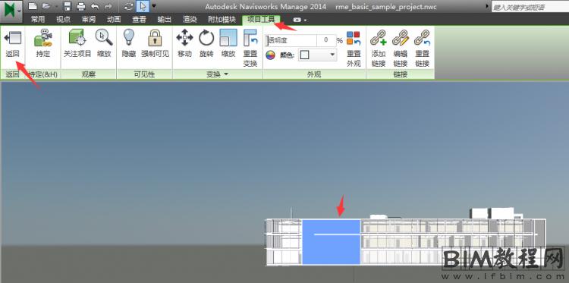The image size is (569, 283).
Task: Click 关注项目 (Focus on Item)
Action: [77, 44]
